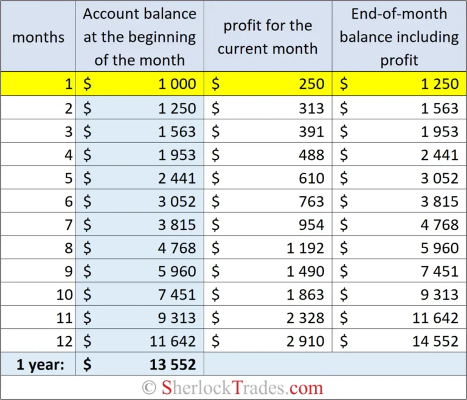Click the 1 192 profit cell in month 8

coord(268,247)
